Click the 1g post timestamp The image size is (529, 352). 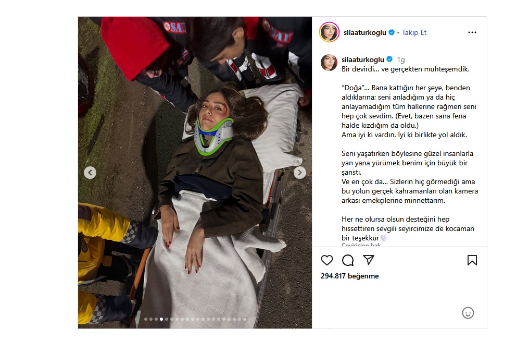[401, 60]
